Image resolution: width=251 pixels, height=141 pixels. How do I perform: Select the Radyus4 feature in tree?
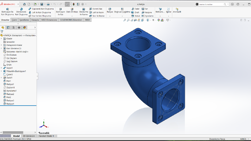coord(10,104)
